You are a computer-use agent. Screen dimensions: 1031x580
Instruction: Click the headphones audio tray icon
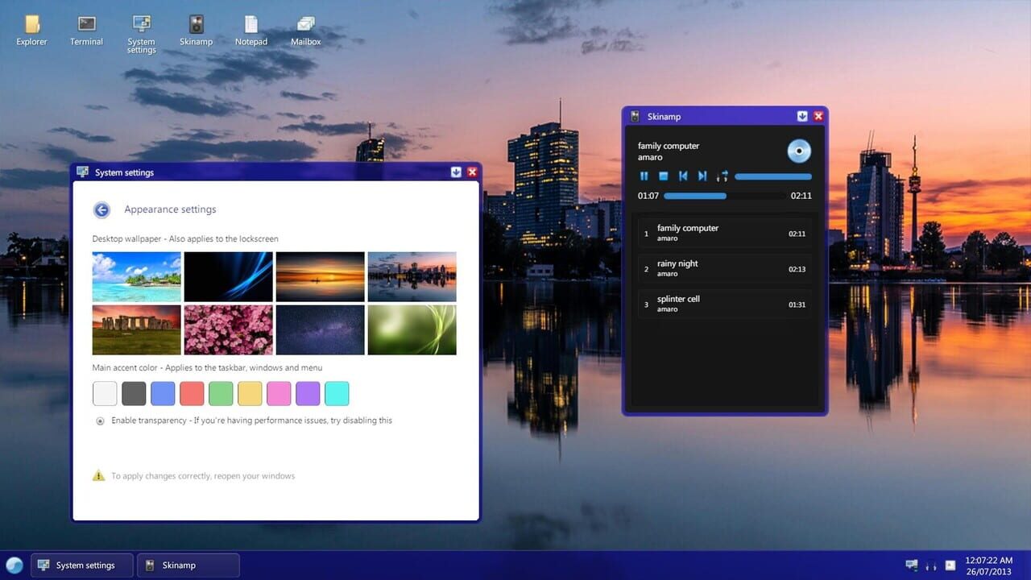[x=930, y=565]
